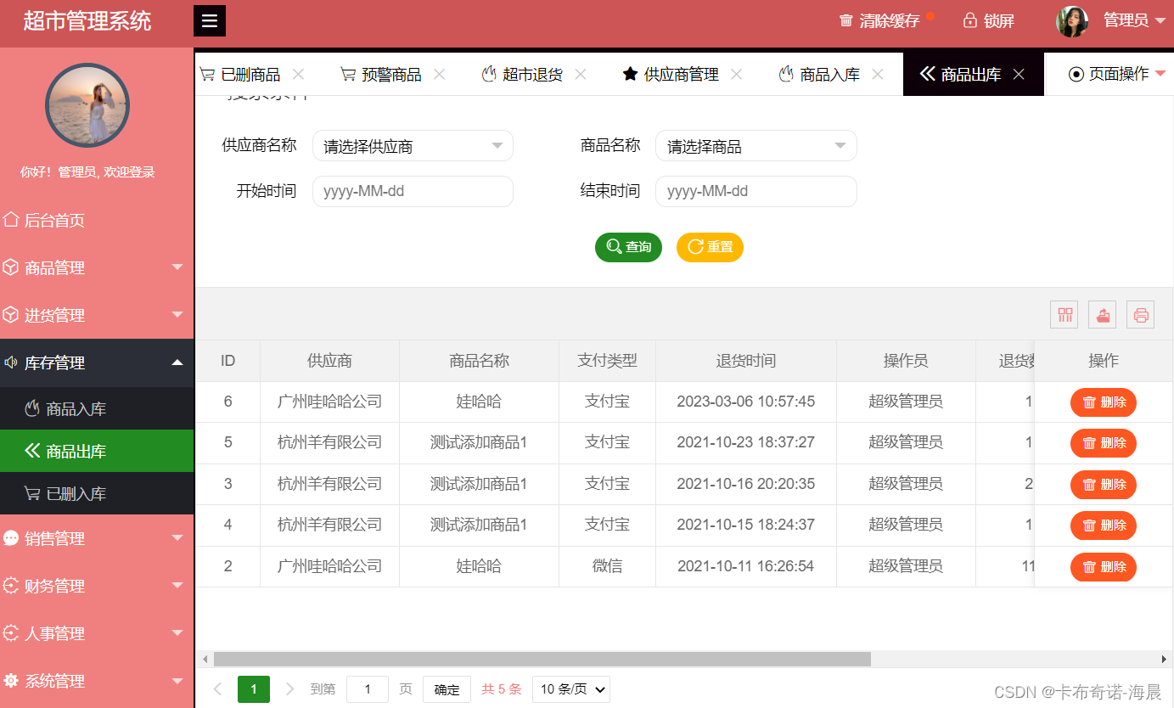Click the icon beside 人事管理
Image resolution: width=1174 pixels, height=708 pixels.
click(x=11, y=633)
